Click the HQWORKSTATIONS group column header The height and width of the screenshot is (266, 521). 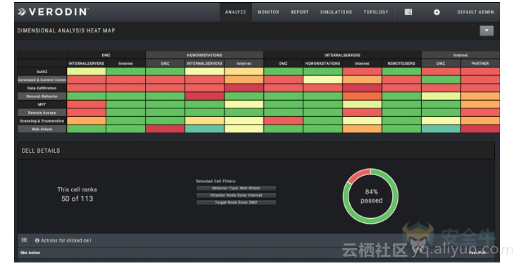(x=204, y=55)
